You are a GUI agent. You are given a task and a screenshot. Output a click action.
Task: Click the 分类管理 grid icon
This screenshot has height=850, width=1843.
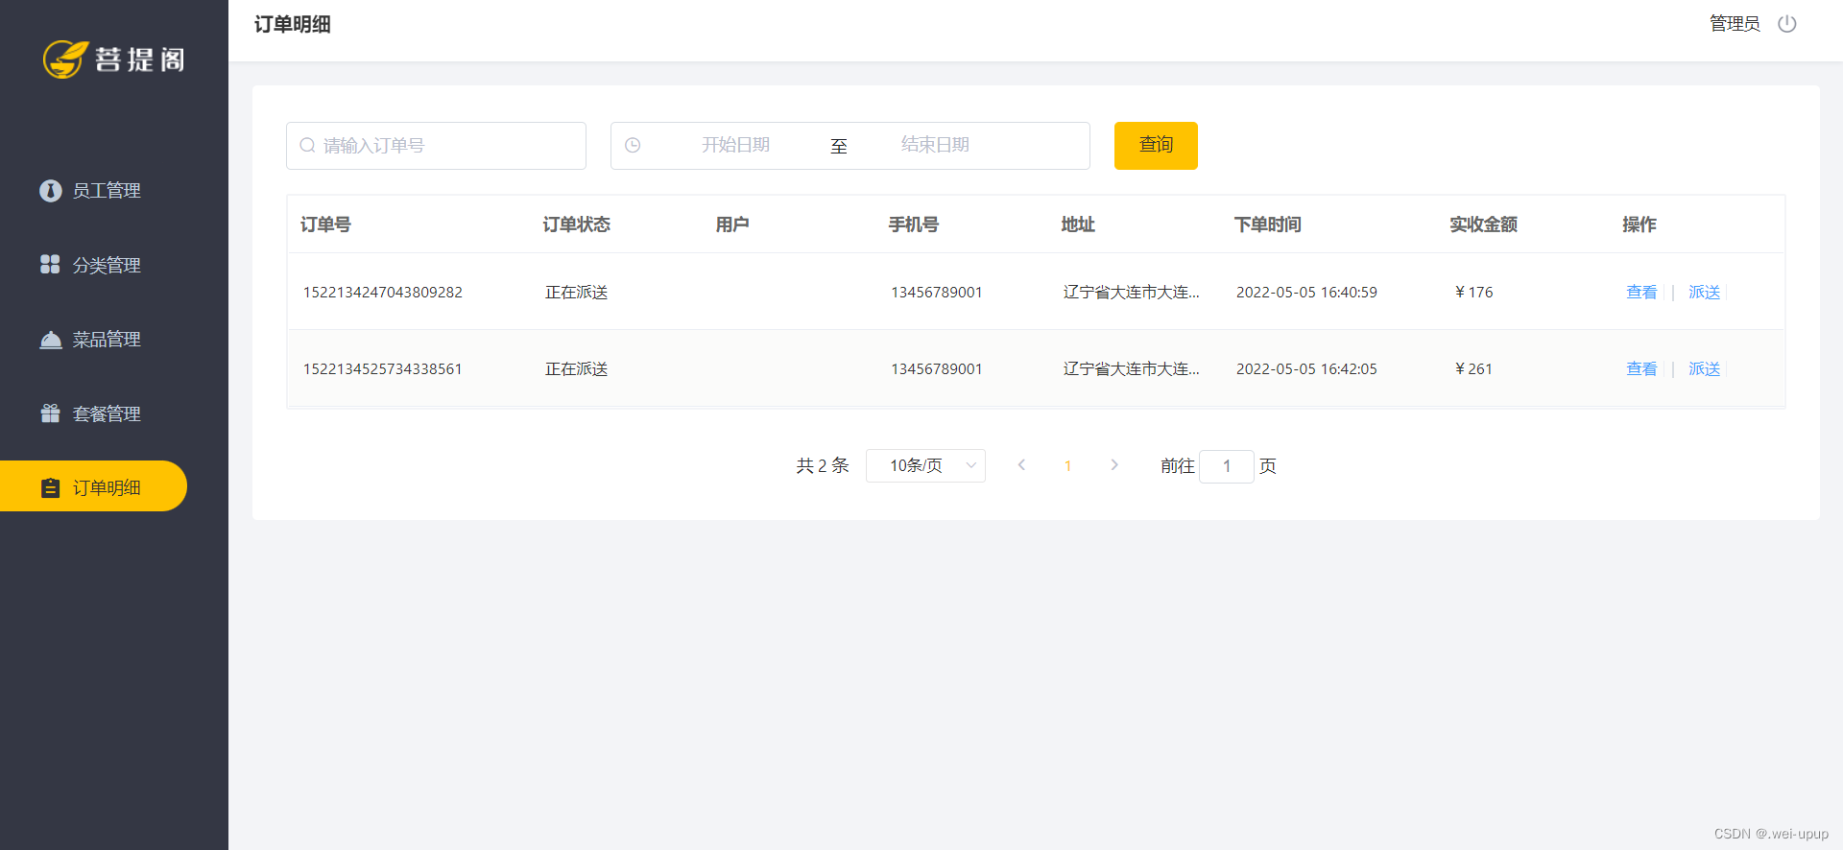tap(50, 265)
